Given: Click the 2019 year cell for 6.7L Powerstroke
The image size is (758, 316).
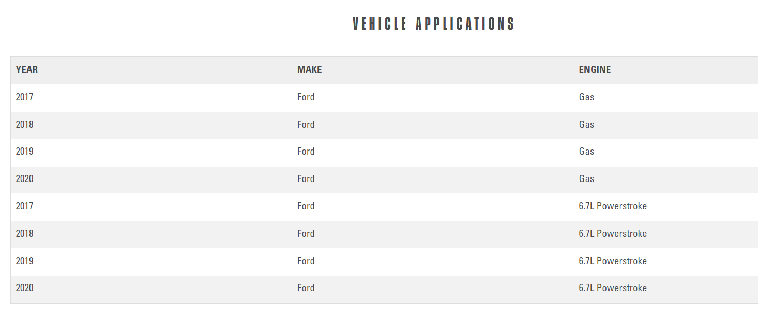Looking at the screenshot, I should click(24, 261).
